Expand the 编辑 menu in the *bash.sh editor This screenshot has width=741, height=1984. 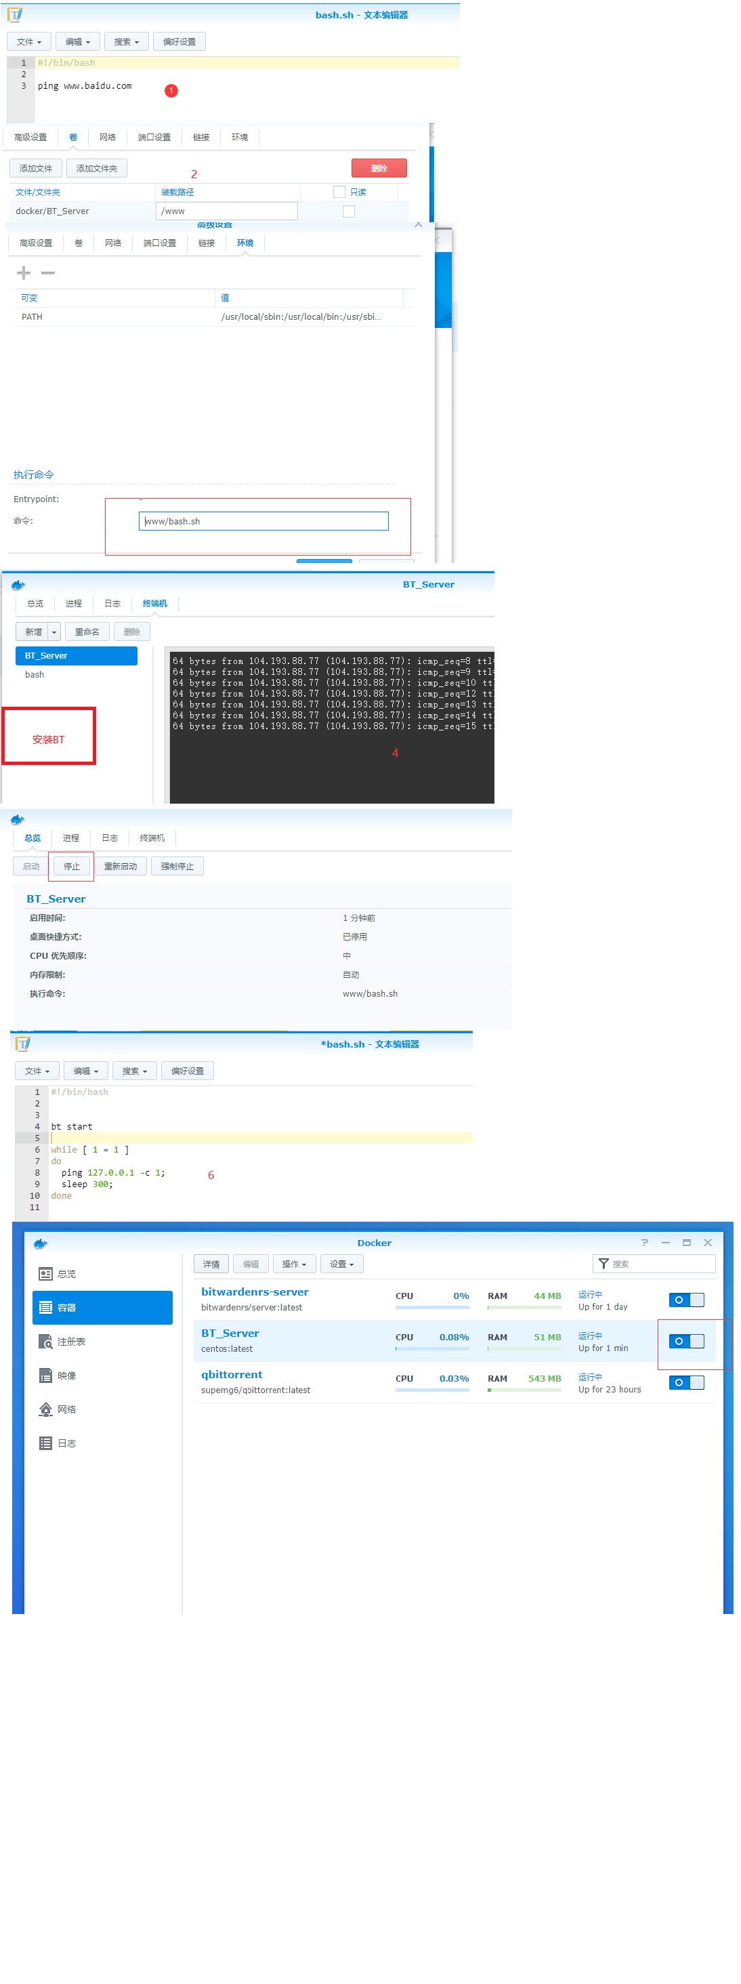click(86, 1071)
